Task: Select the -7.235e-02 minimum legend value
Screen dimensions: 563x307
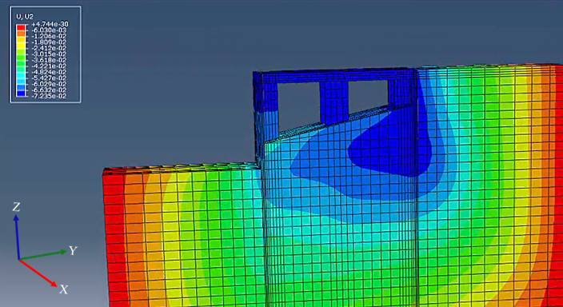Action: (50, 96)
